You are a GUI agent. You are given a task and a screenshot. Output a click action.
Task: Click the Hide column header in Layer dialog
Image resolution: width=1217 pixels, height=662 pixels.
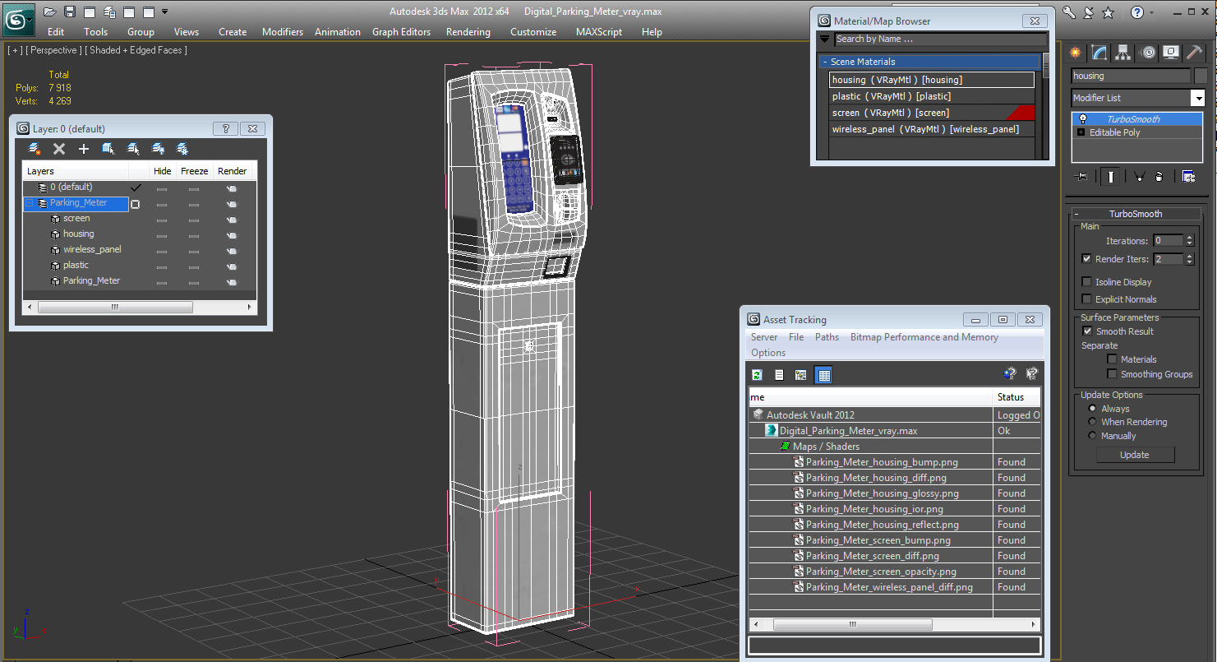coord(163,171)
